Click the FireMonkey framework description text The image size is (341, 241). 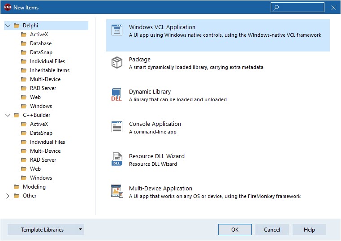point(215,197)
